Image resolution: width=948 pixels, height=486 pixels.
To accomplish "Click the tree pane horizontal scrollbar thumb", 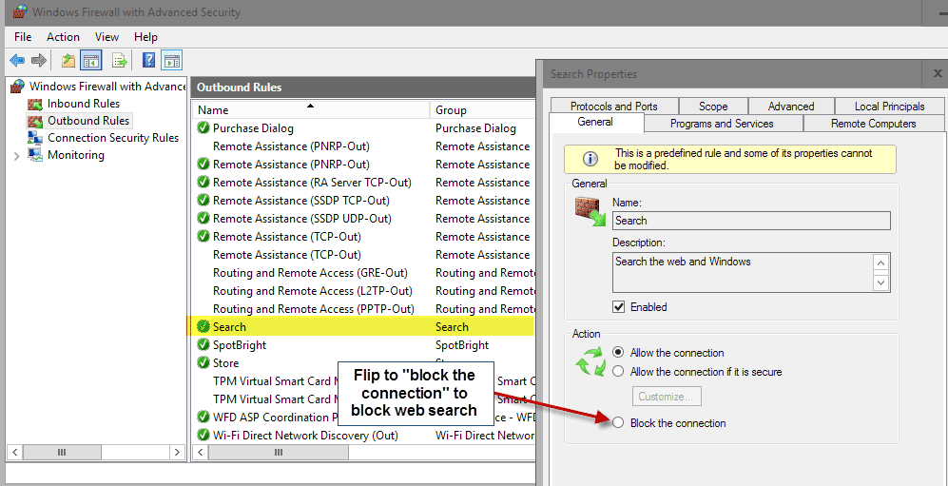I will (x=62, y=452).
